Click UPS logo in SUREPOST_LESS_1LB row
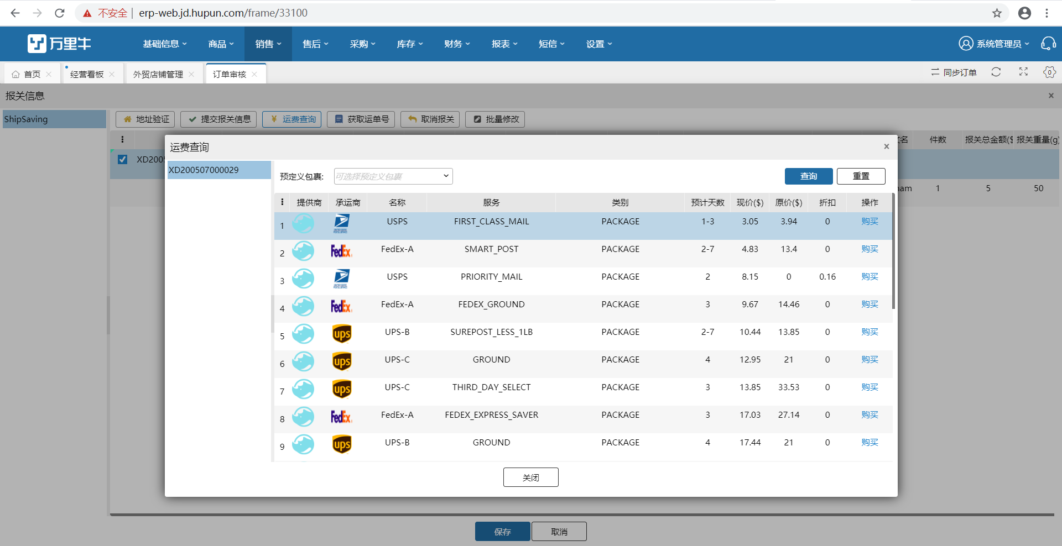 tap(342, 334)
